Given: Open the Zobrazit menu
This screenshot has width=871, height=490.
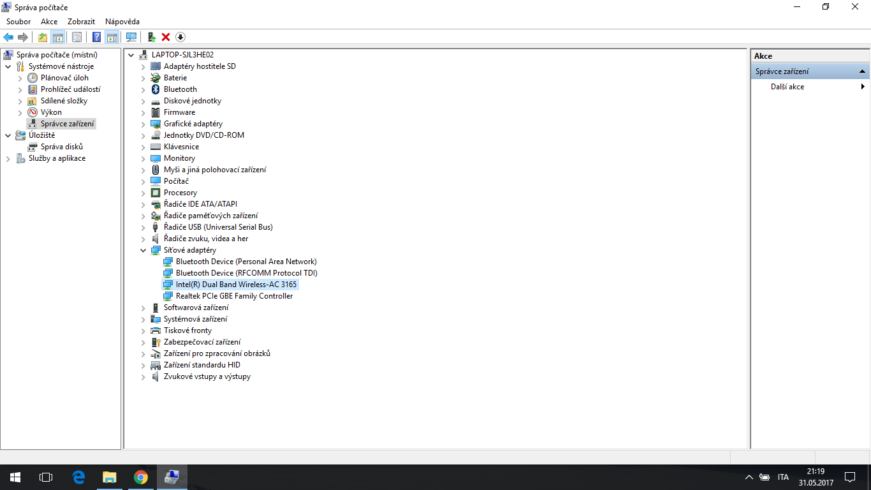Looking at the screenshot, I should click(x=82, y=22).
